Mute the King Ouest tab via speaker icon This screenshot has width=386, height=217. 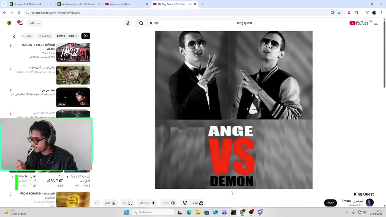click(190, 4)
